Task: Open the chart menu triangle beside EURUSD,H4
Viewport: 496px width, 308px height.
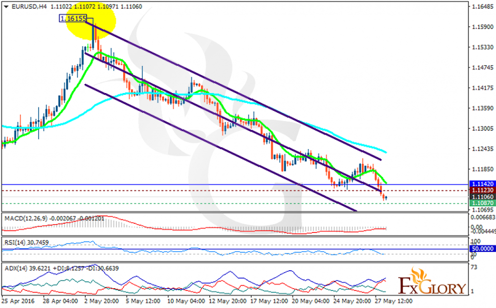Action: pos(6,7)
